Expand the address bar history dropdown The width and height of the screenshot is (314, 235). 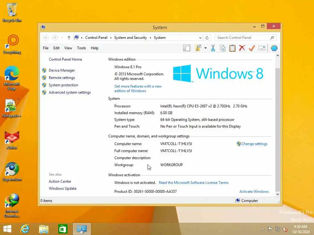[x=200, y=38]
